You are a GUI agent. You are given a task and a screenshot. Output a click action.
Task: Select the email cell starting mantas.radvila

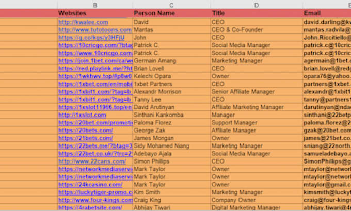click(327, 30)
